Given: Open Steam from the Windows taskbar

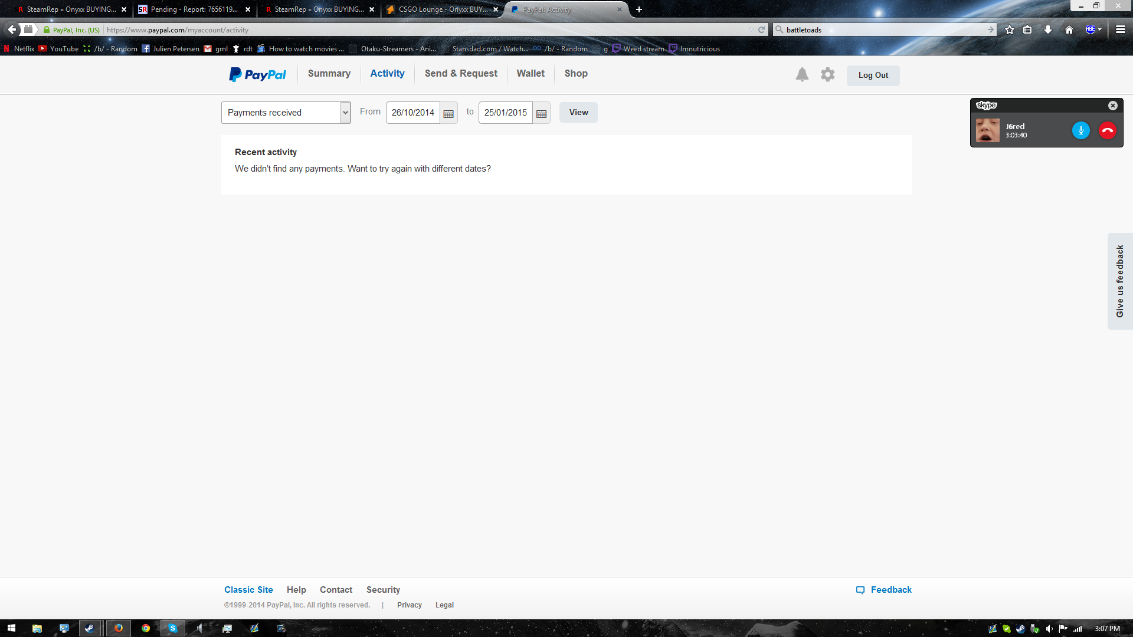Looking at the screenshot, I should click(x=90, y=628).
